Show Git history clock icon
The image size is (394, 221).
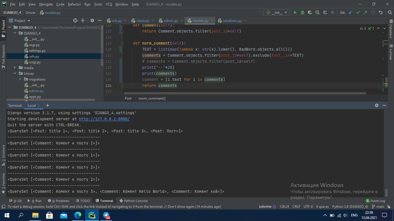373,13
